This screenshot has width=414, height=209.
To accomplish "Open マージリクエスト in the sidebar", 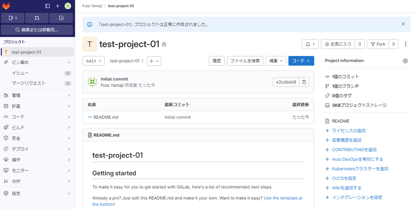I will [x=37, y=83].
